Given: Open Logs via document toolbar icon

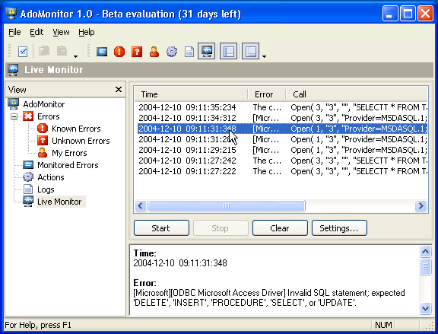Looking at the screenshot, I should pyautogui.click(x=189, y=52).
